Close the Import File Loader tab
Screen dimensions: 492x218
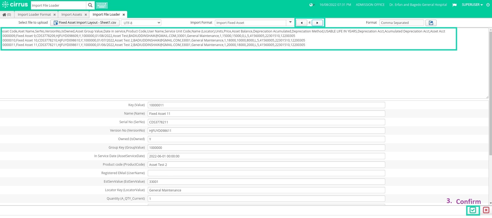[x=124, y=15]
